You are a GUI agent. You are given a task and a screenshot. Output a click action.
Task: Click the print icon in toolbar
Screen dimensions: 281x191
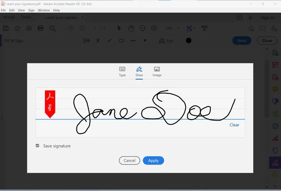(41, 28)
